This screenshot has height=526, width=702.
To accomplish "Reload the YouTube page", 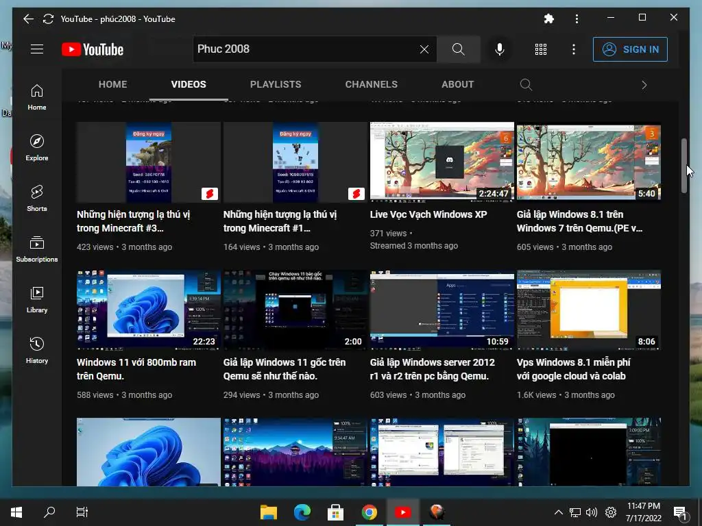I will pos(48,18).
